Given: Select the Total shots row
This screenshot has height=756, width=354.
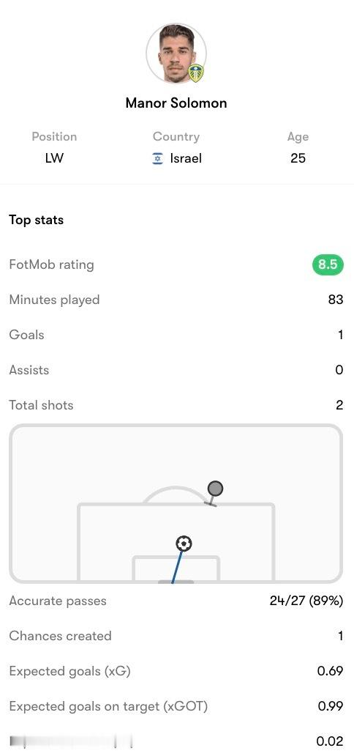Looking at the screenshot, I should coord(176,405).
